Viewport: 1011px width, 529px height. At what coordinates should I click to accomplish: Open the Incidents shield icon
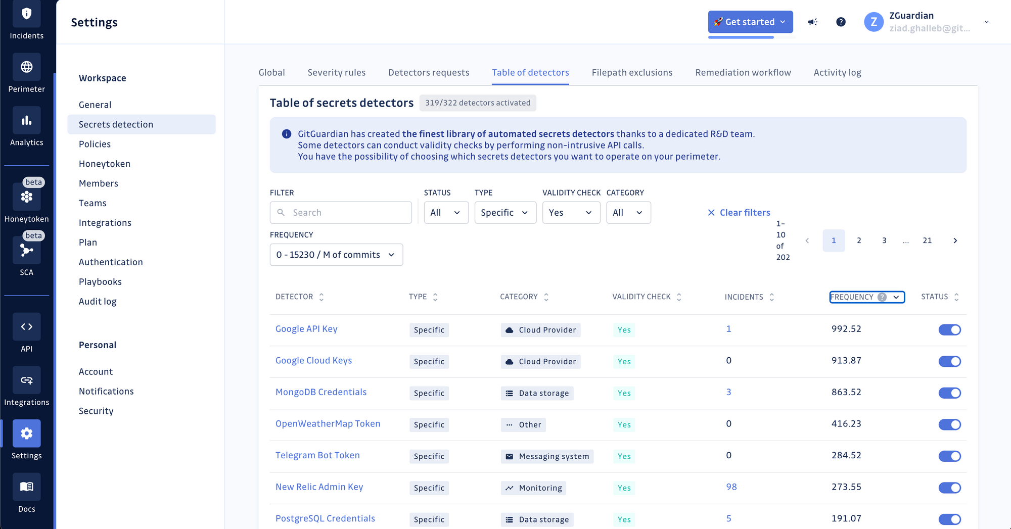coord(26,15)
